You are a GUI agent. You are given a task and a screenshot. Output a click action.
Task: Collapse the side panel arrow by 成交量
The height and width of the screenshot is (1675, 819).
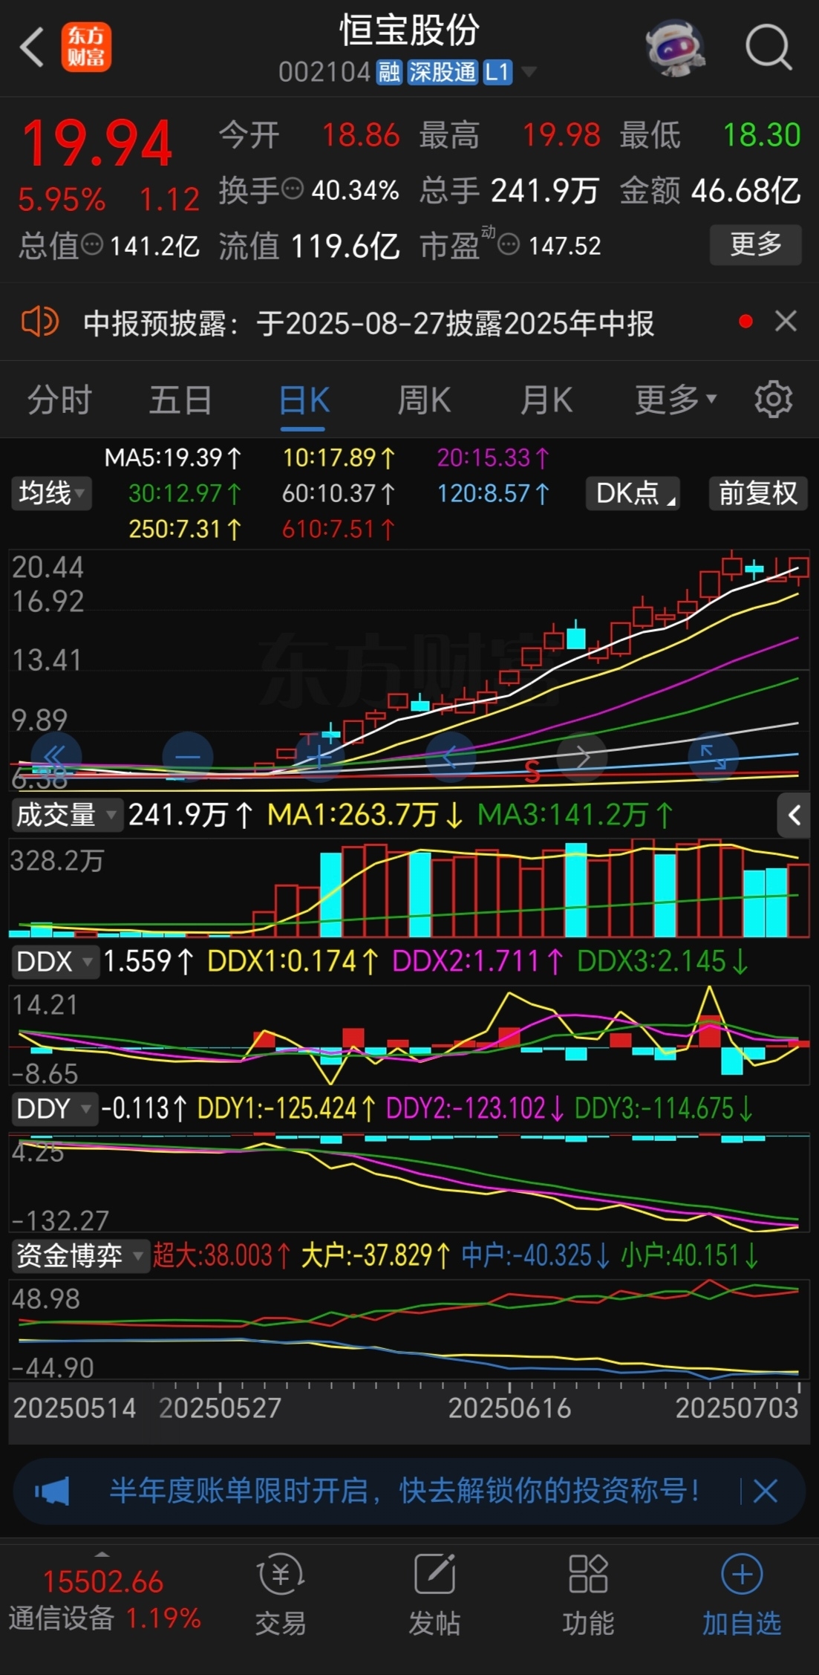794,815
